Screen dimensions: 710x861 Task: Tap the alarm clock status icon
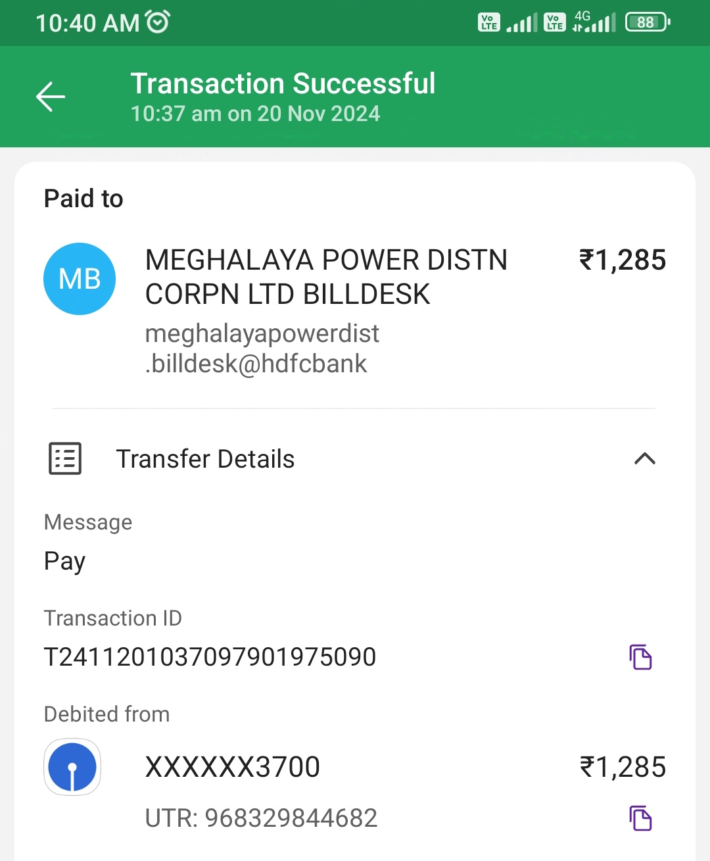tap(158, 22)
